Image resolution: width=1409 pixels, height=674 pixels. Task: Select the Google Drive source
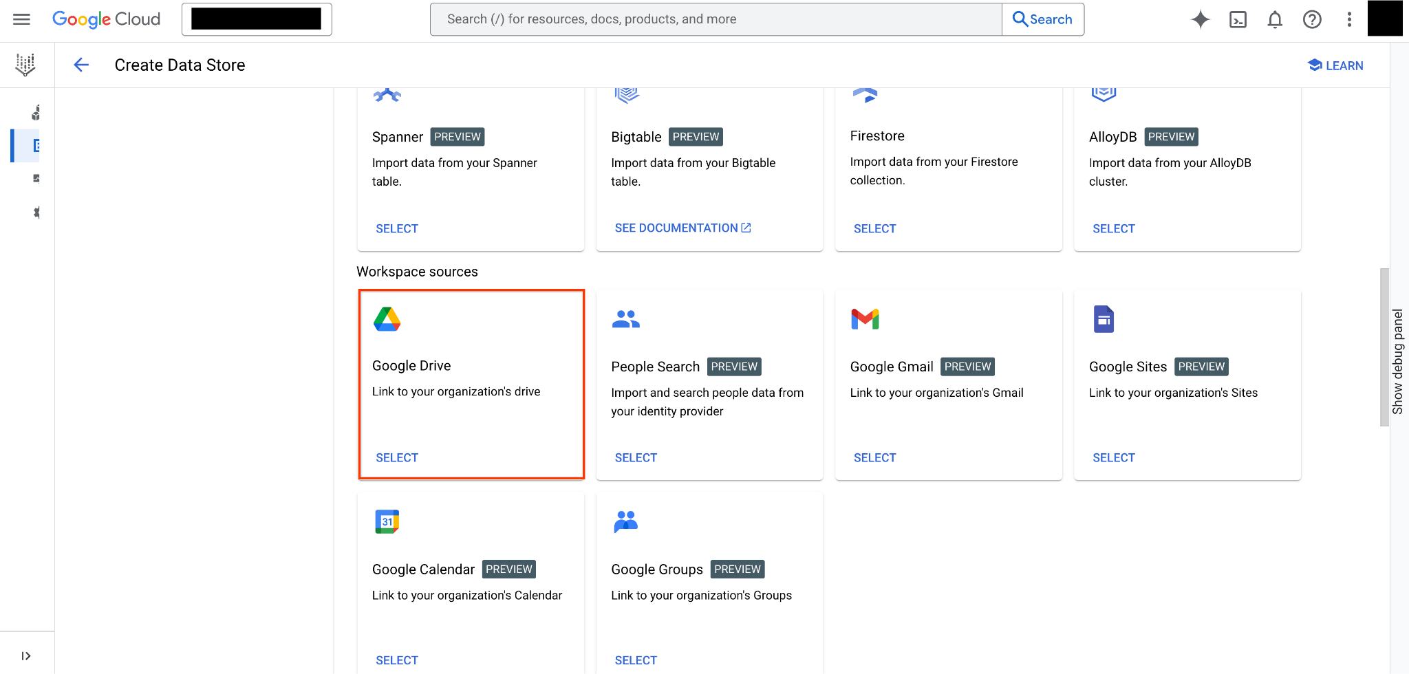pyautogui.click(x=397, y=457)
